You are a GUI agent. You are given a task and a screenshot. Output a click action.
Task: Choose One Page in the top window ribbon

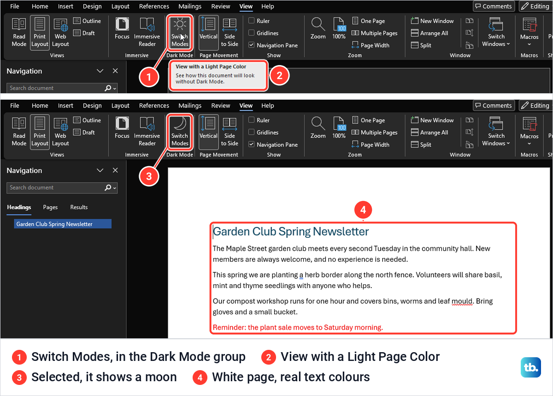pyautogui.click(x=369, y=21)
